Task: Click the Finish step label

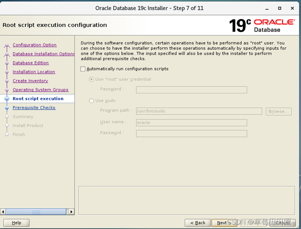Action: tap(19, 134)
